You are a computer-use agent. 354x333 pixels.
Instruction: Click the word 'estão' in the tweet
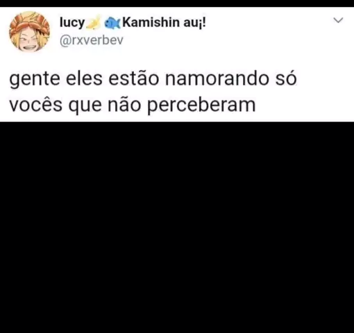[x=134, y=78]
